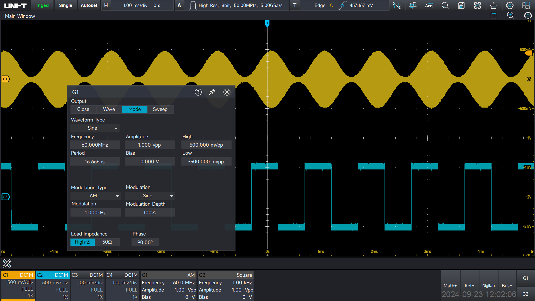The height and width of the screenshot is (301, 535).
Task: Click the Close button in G1 Output panel
Action: pos(83,109)
